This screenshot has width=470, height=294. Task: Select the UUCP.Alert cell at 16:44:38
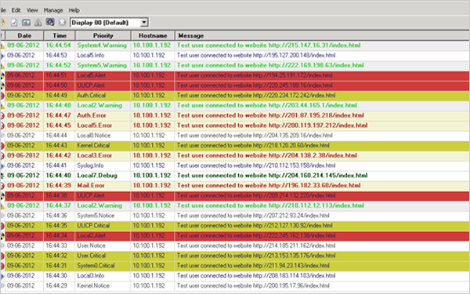[x=103, y=195]
